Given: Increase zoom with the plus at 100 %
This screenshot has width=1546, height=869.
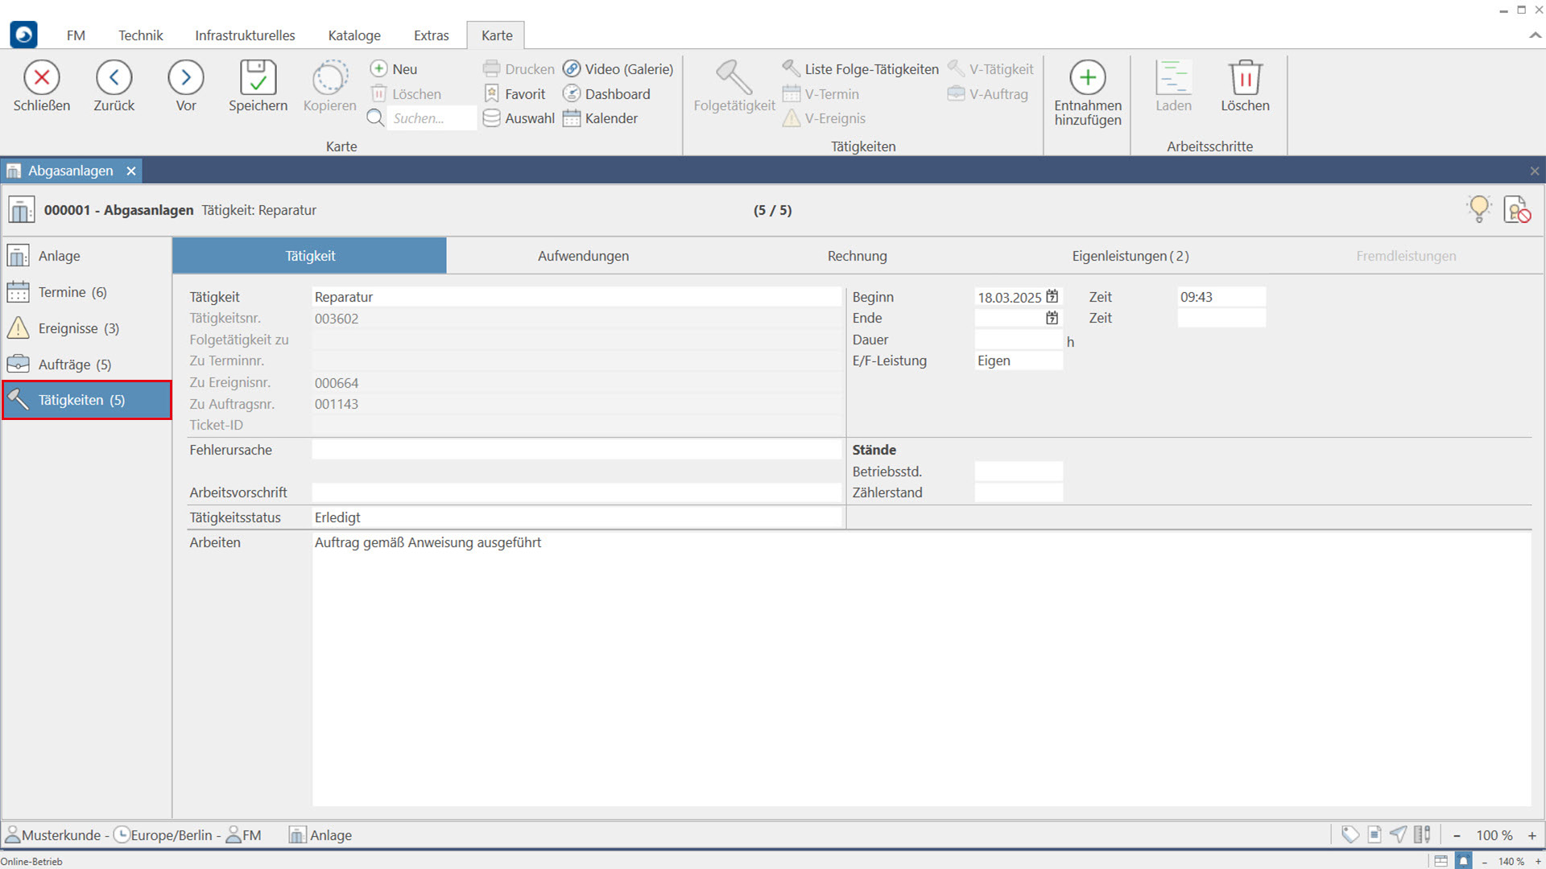Looking at the screenshot, I should coord(1532,835).
